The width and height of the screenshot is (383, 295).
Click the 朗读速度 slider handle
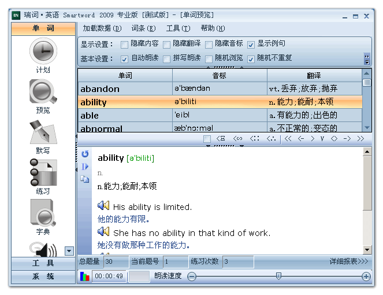click(278, 276)
